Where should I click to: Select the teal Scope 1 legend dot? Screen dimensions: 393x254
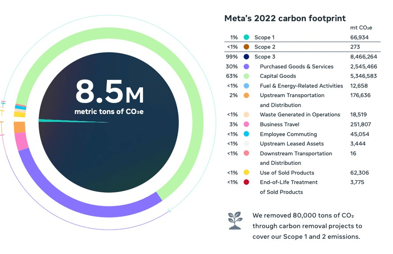(246, 38)
